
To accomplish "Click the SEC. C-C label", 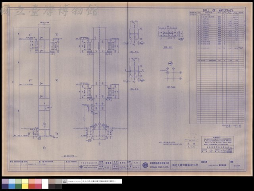I will tap(134, 89).
